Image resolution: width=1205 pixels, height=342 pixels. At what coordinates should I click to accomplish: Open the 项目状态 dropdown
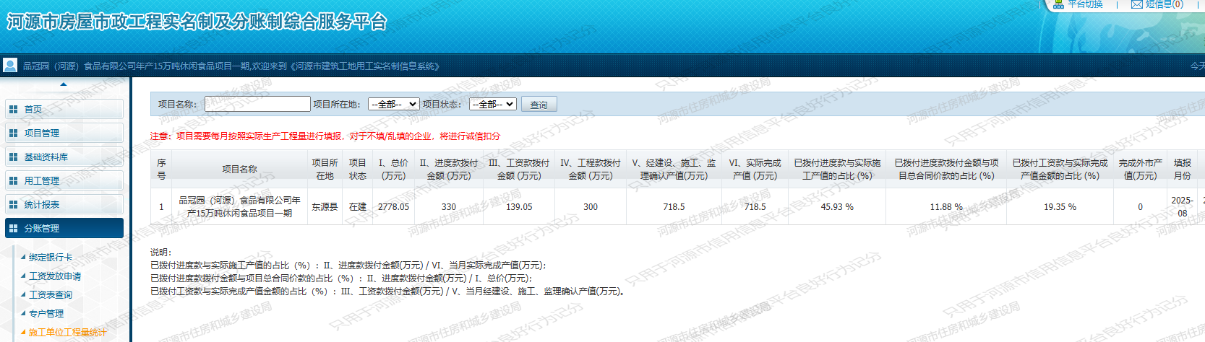[x=492, y=104]
